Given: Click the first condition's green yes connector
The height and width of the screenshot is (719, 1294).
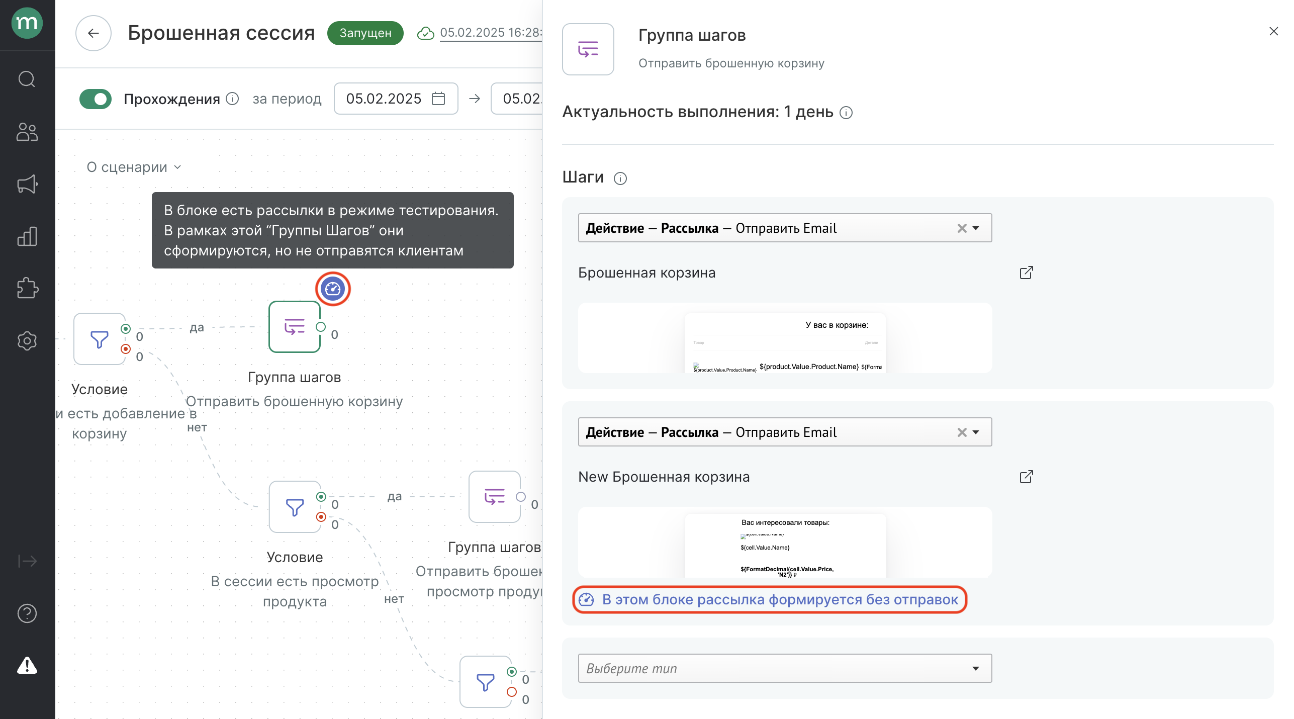Looking at the screenshot, I should point(126,329).
